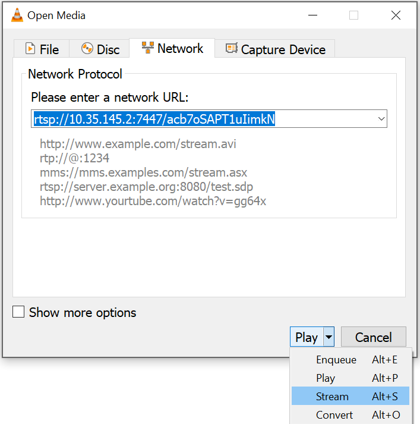Click the disc icon on the Disc tab
The height and width of the screenshot is (424, 420).
tap(87, 49)
